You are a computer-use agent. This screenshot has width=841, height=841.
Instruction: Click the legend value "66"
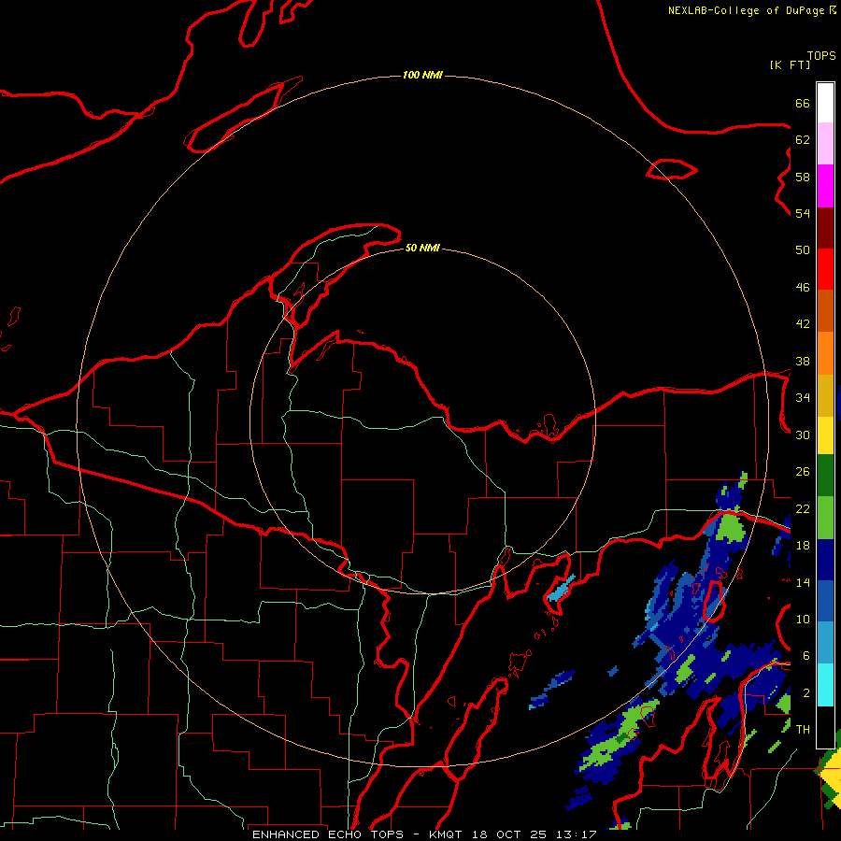point(803,103)
